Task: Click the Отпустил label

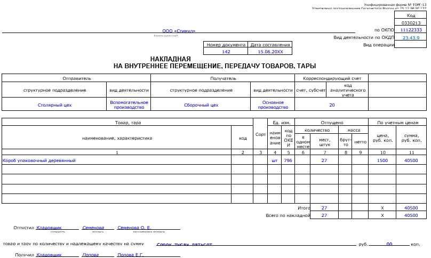Action: [23, 228]
